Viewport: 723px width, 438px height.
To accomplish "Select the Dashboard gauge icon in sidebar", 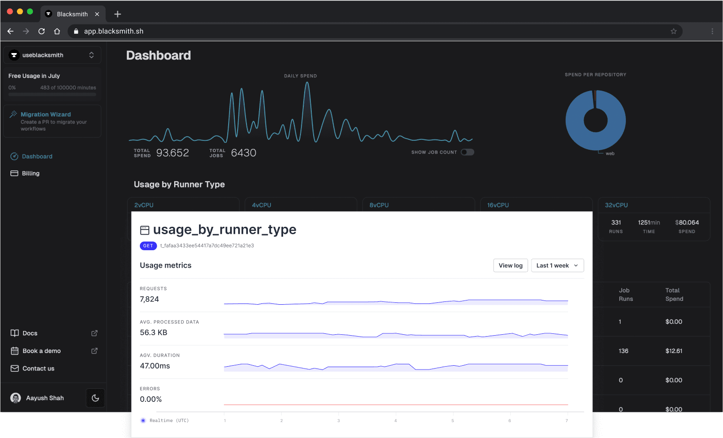I will tap(15, 156).
